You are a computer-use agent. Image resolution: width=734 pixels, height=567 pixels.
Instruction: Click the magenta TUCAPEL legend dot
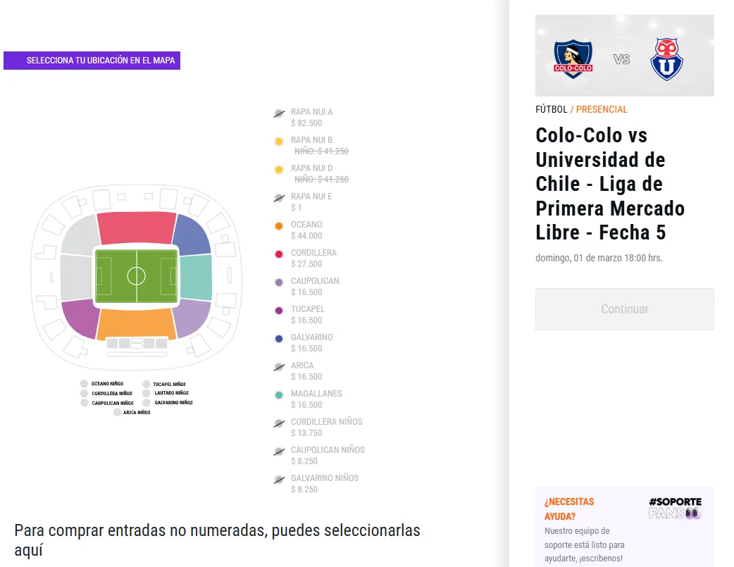point(279,310)
